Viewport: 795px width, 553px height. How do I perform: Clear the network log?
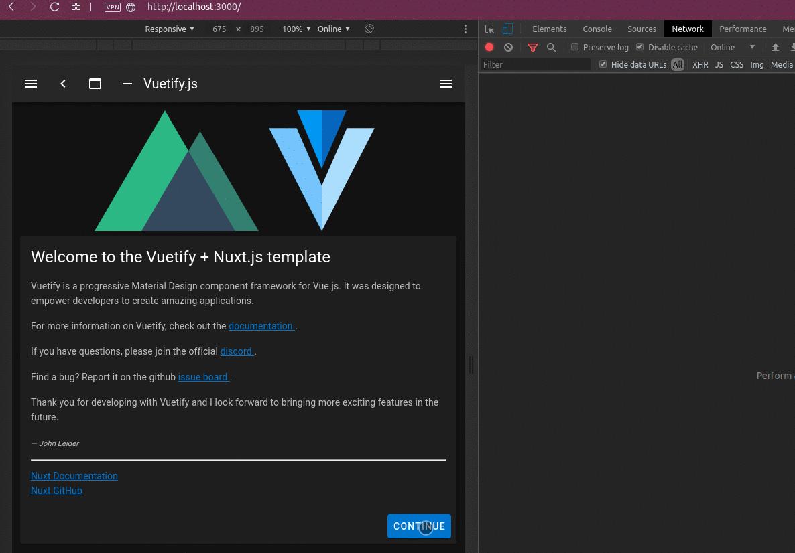click(509, 47)
